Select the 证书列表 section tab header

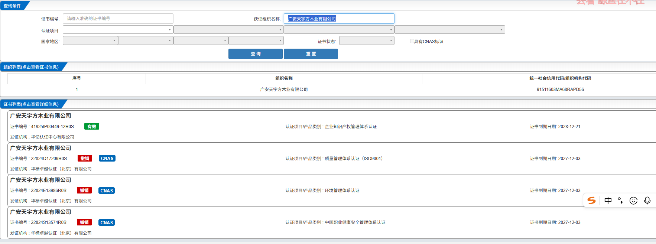[x=31, y=104]
